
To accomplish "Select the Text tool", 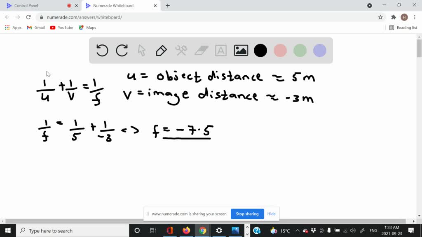I will coord(220,50).
